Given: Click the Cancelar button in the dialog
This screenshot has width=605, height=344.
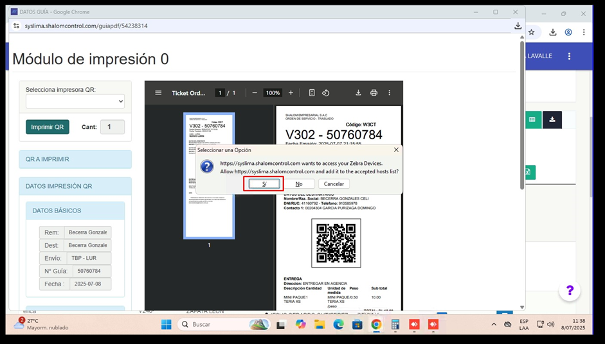Looking at the screenshot, I should tap(334, 184).
